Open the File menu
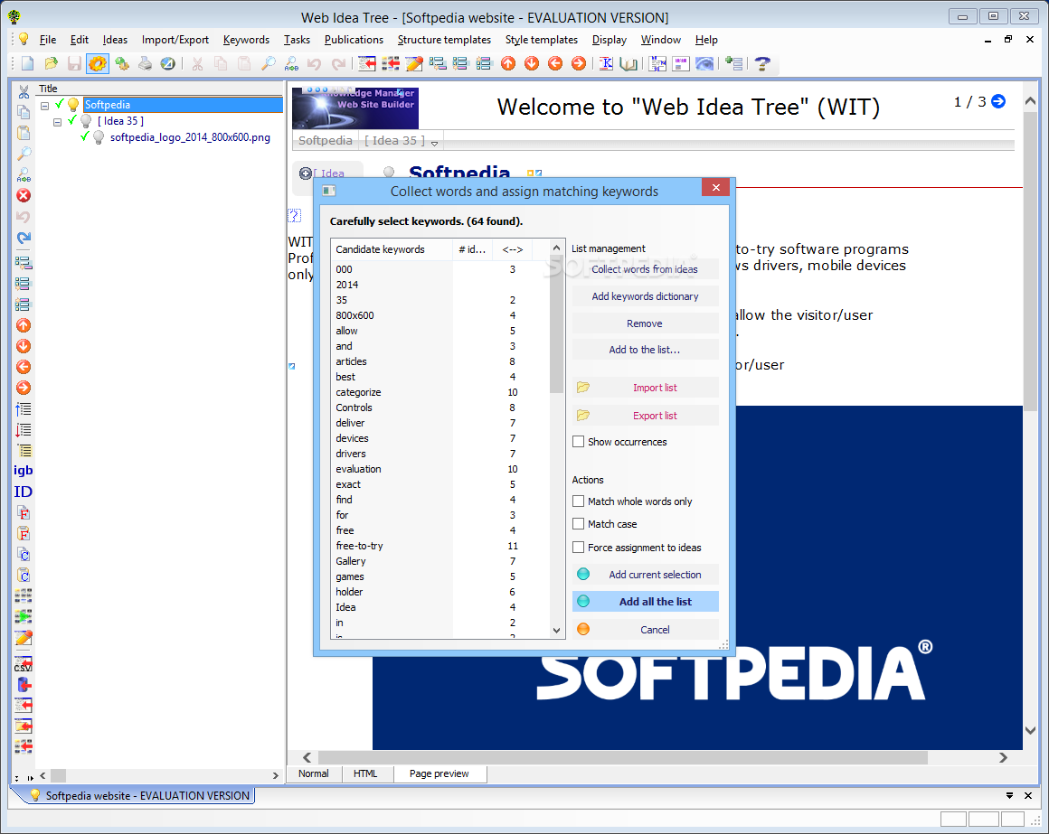The height and width of the screenshot is (834, 1049). coord(48,40)
